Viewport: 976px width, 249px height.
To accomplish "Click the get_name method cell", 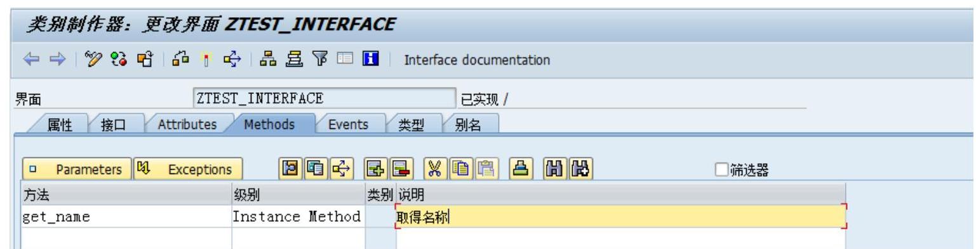I will coord(126,216).
